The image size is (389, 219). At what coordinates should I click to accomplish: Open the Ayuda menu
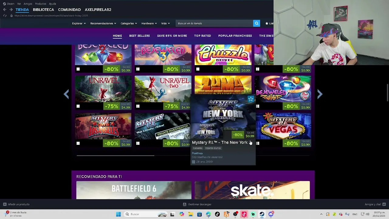[x=52, y=4]
